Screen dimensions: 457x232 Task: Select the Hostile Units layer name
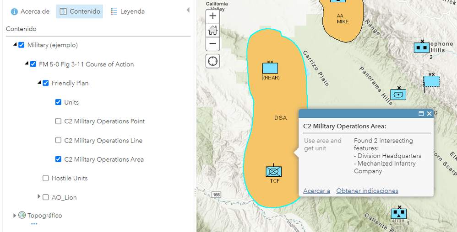pos(70,178)
